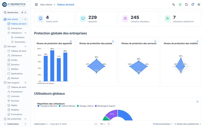Toggle the eye visibility icon in header
This screenshot has height=127, width=204.
(199, 5)
